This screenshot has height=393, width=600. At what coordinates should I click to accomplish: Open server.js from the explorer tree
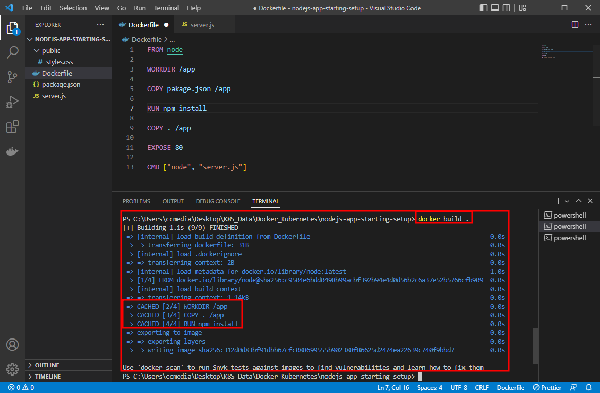coord(69,96)
